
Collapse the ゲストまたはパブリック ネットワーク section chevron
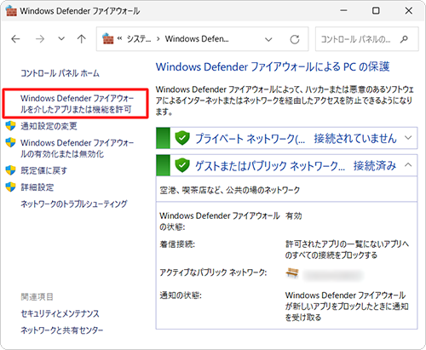[408, 165]
